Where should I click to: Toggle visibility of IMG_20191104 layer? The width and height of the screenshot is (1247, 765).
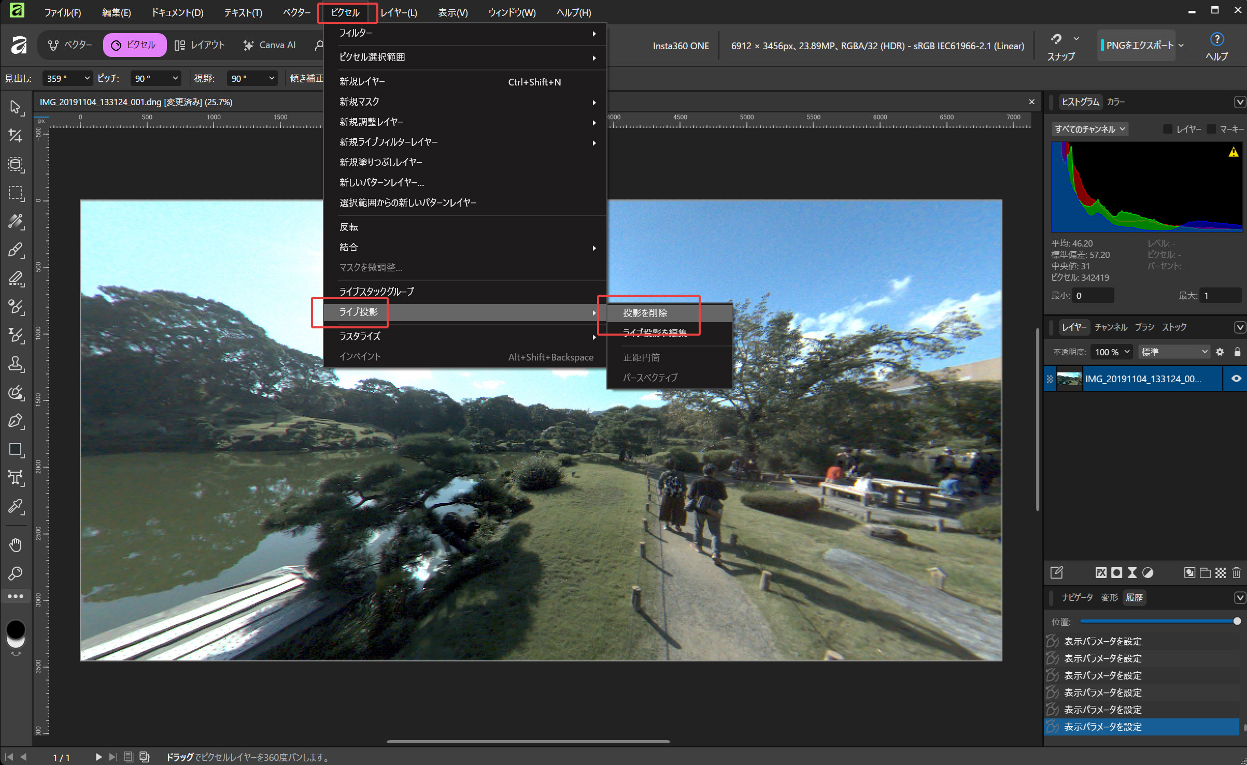tap(1236, 379)
